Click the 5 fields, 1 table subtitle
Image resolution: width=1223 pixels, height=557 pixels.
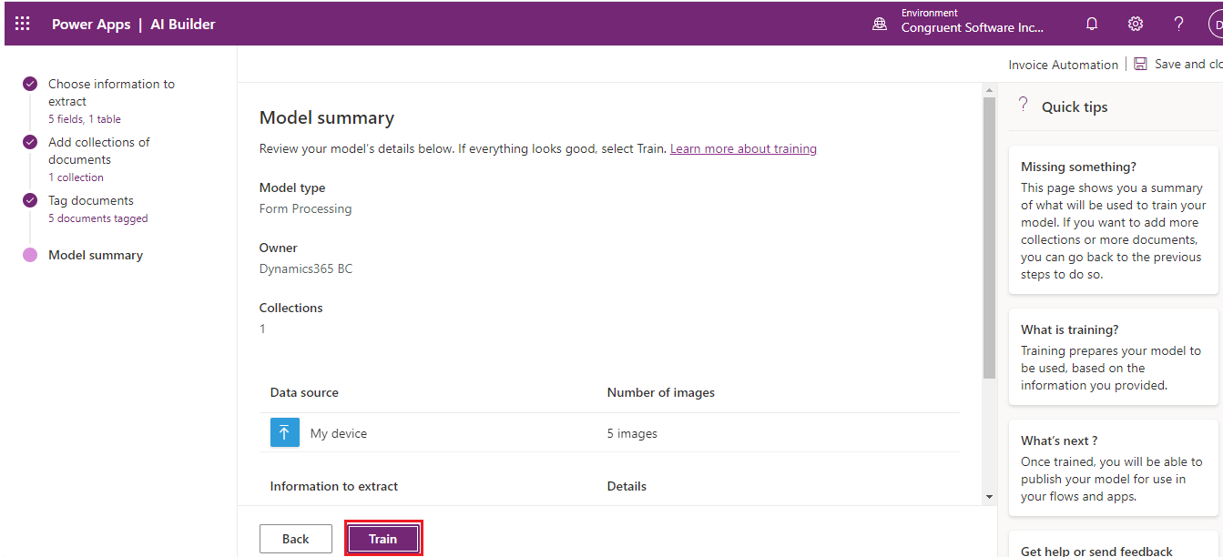click(85, 119)
